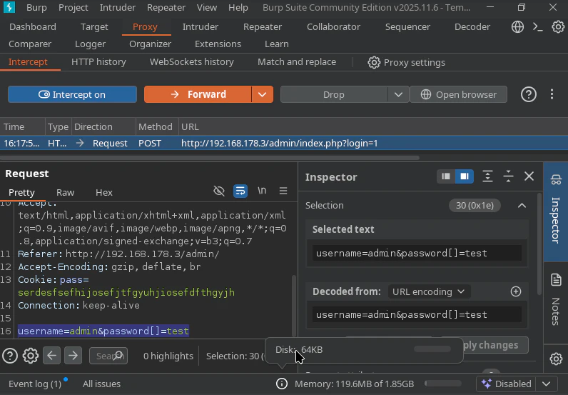Switch to the Target tab
568x395 pixels.
pyautogui.click(x=94, y=27)
